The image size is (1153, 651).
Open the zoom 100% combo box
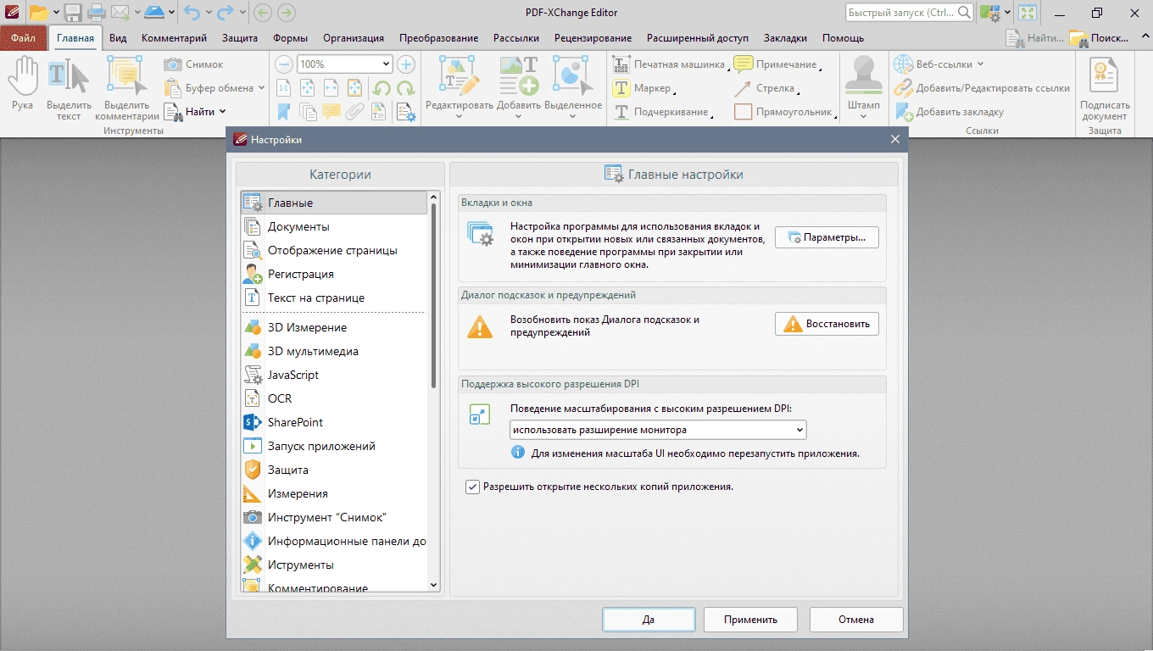[x=344, y=64]
